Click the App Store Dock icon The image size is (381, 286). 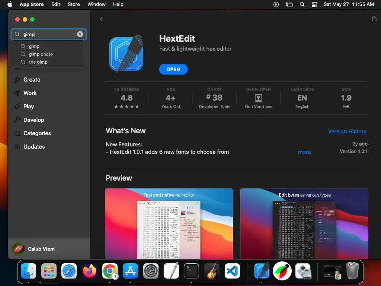[x=130, y=271]
